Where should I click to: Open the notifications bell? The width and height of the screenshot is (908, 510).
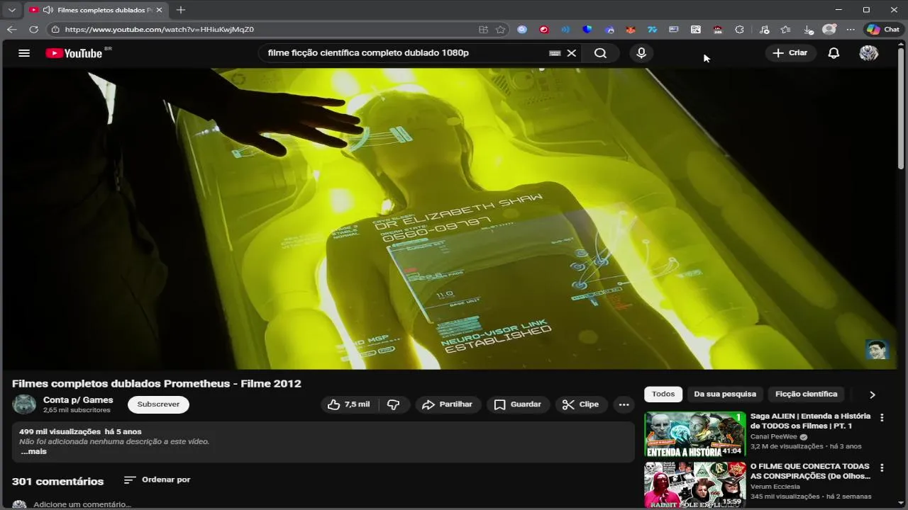(834, 53)
